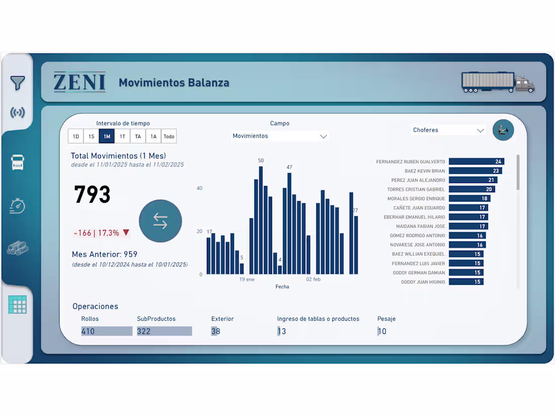555x416 pixels.
Task: Click the wood logs icon in sidebar
Action: 17,248
